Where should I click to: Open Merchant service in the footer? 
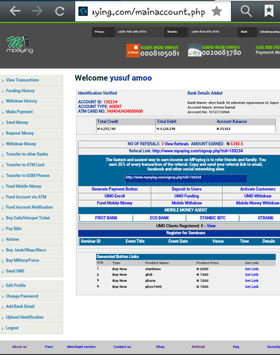(x=81, y=347)
